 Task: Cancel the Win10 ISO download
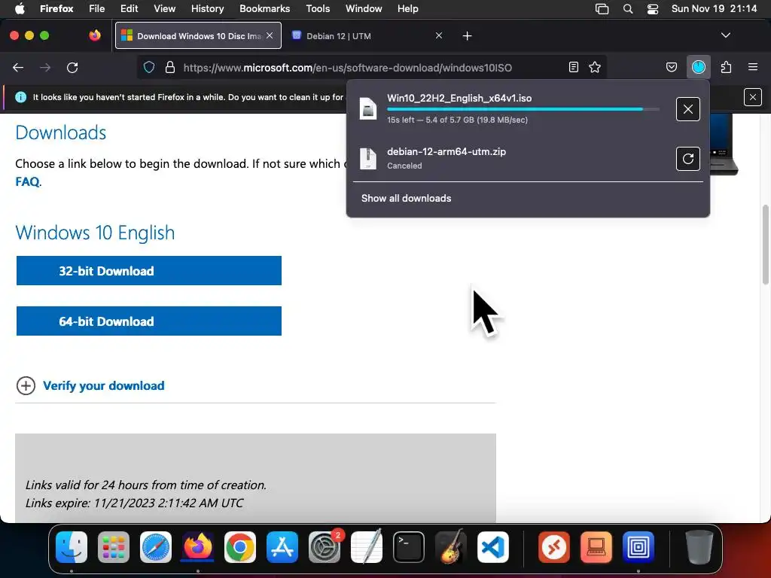(688, 109)
